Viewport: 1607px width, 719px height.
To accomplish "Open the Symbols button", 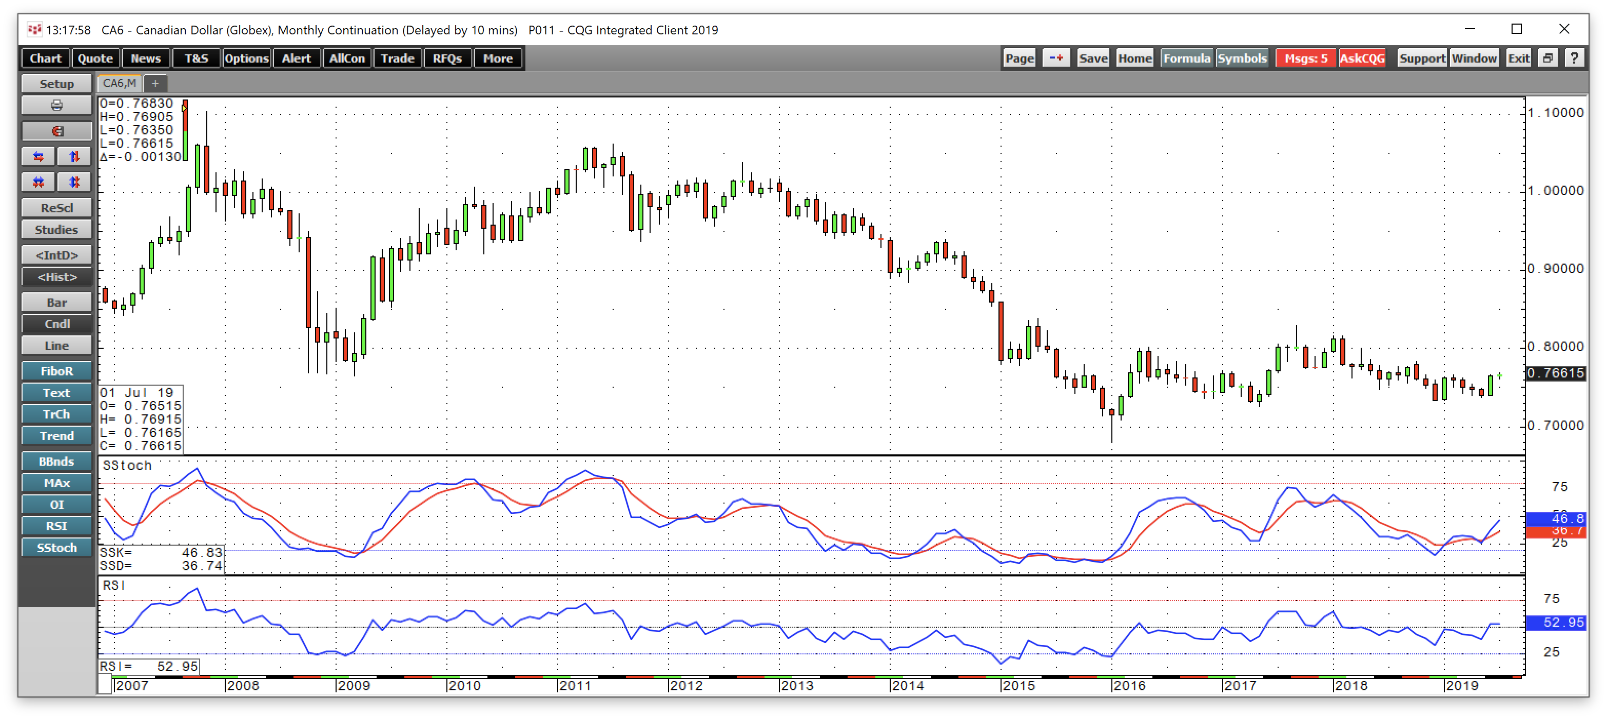I will 1242,58.
